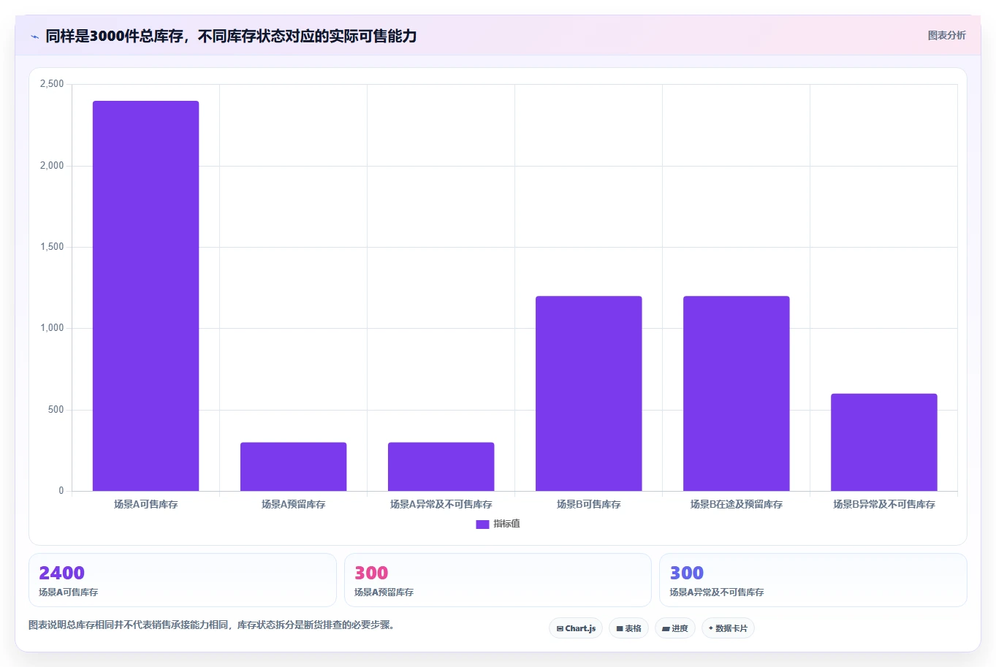Screen dimensions: 996x667
Task: Click the 指标值 legend label
Action: 506,524
